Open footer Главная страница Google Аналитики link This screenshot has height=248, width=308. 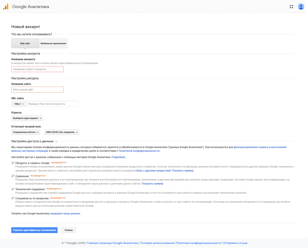tap(112, 243)
